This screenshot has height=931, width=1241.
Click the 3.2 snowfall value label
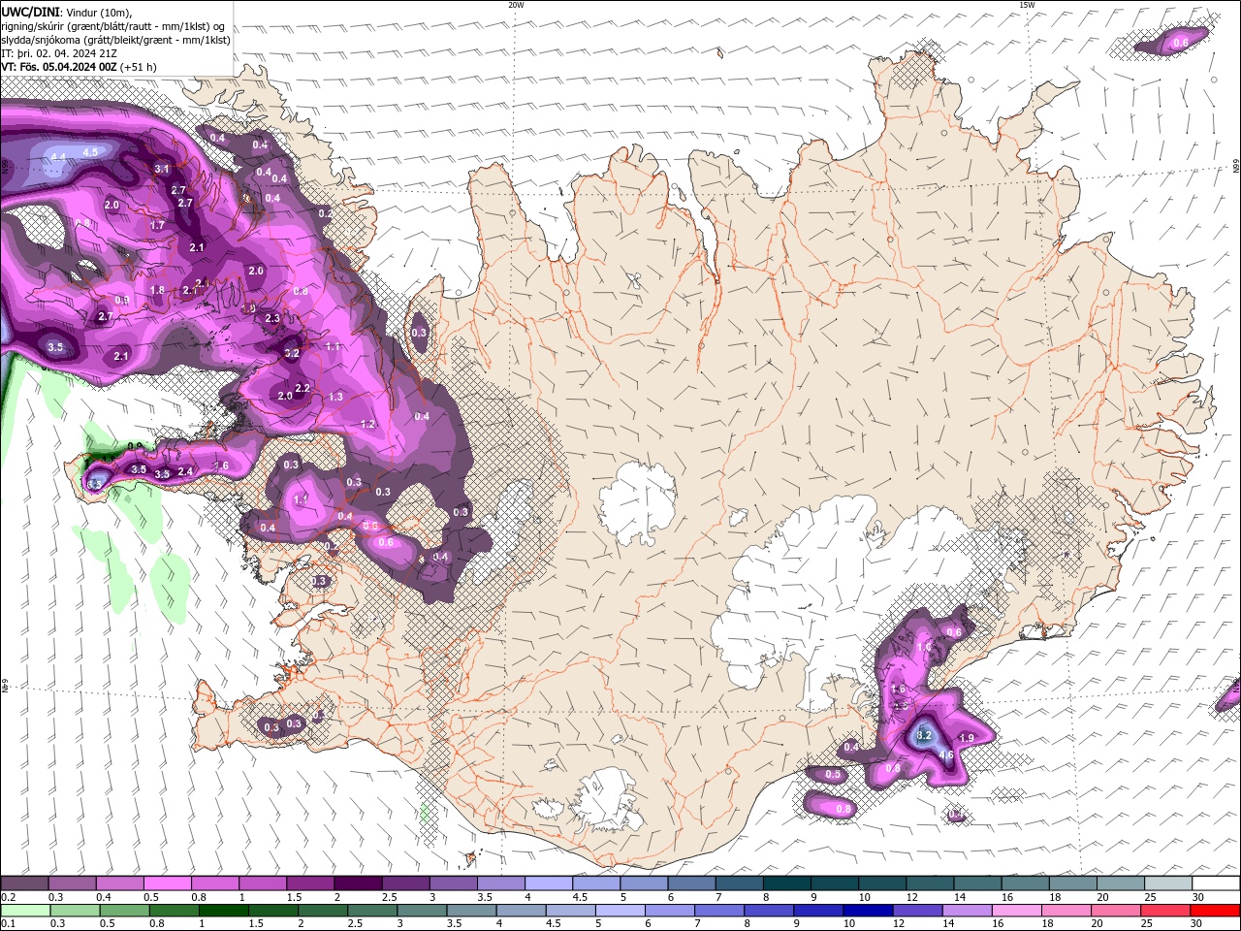pos(292,354)
